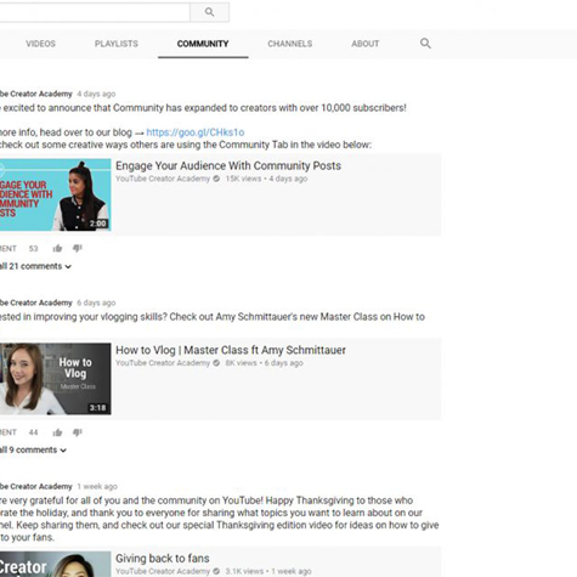
Task: Click verified badge beside 3.1K views channel name
Action: tap(217, 571)
